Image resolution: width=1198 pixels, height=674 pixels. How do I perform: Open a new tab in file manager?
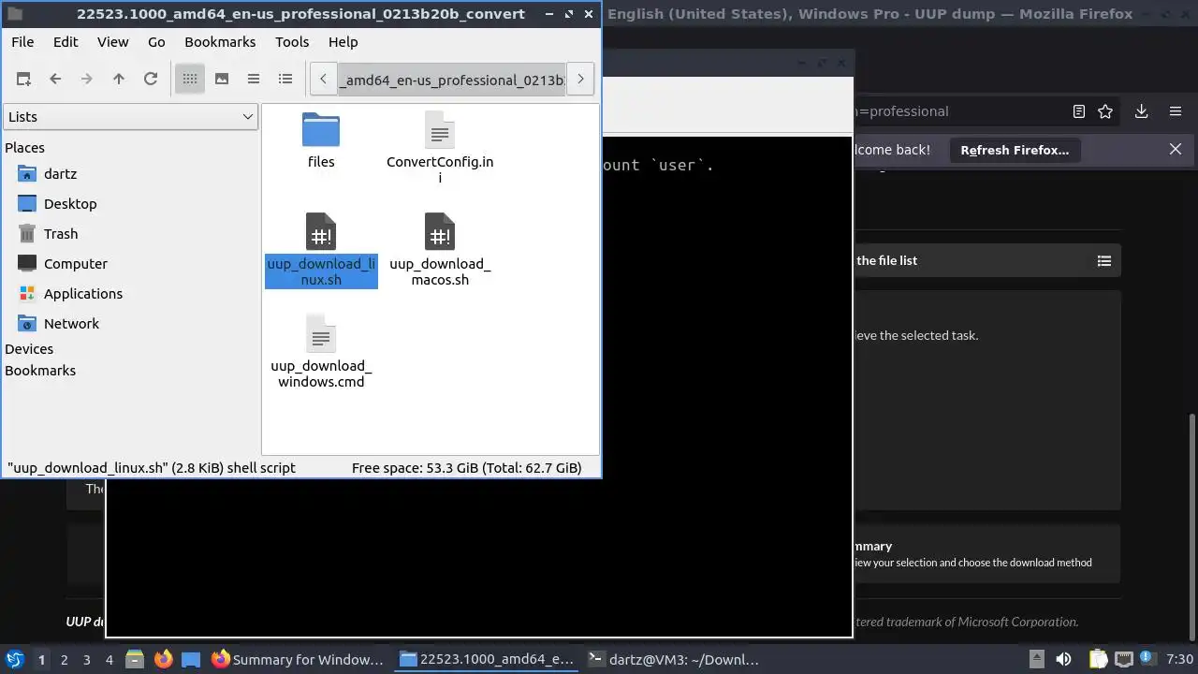23,80
